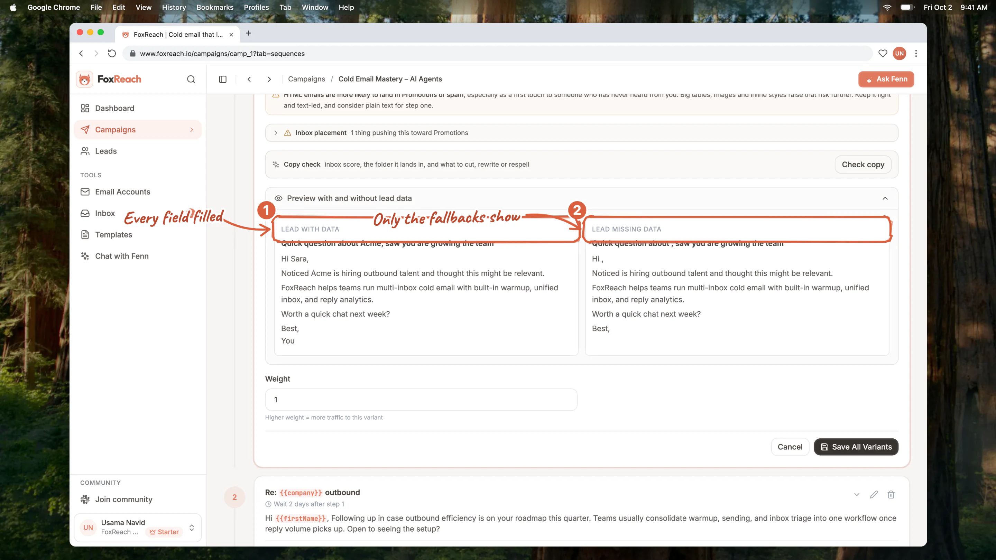Reload the page with the refresh icon
Screen dimensions: 996x560
tap(112, 54)
